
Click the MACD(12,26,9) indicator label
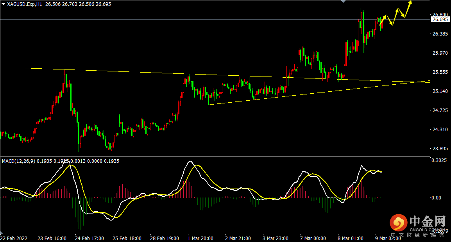pos(18,161)
